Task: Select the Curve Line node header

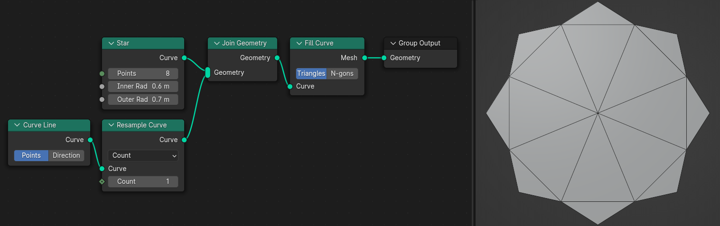Action: 49,125
